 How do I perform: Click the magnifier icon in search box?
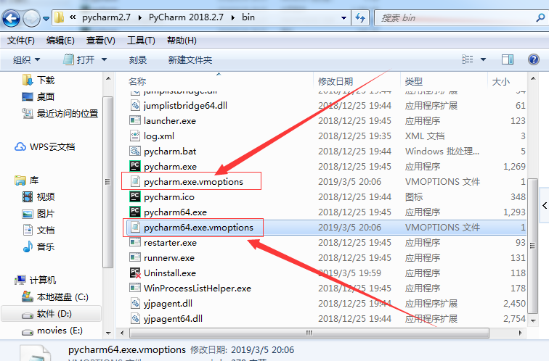point(540,17)
